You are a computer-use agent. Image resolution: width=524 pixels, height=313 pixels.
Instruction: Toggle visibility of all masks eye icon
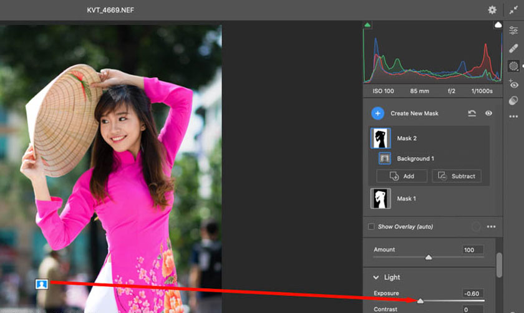click(488, 113)
